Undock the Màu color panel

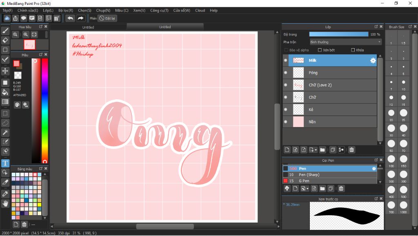[x=41, y=54]
